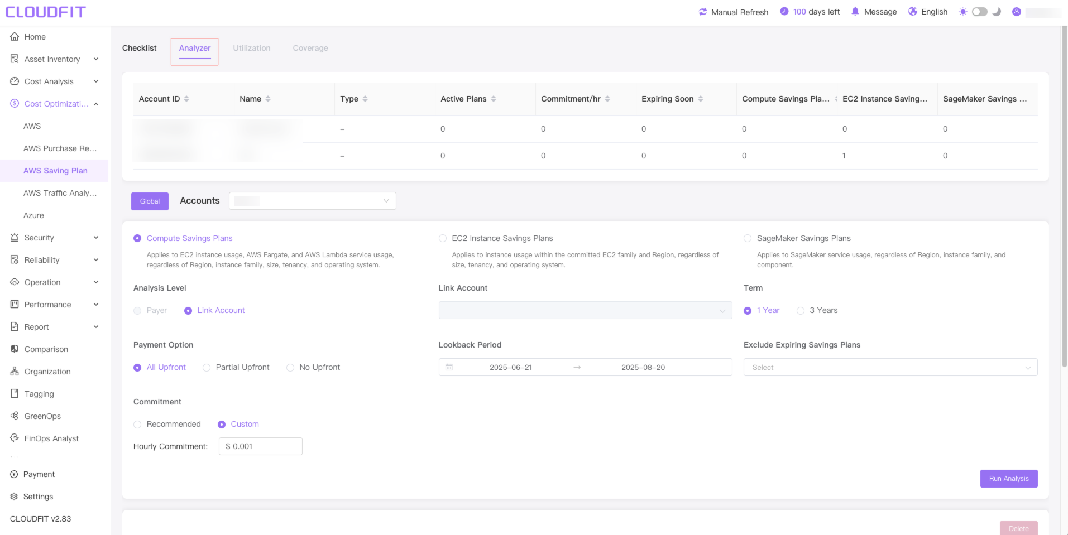Viewport: 1068px width, 535px height.
Task: Click Lookback start date 2025-06-21
Action: 511,367
